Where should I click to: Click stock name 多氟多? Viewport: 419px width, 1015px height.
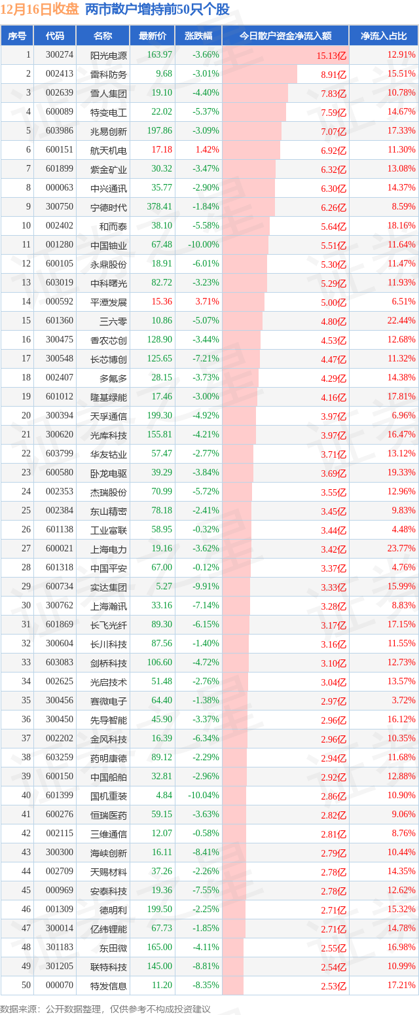pos(113,378)
